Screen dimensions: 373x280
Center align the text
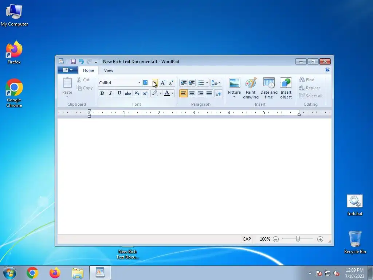point(192,93)
